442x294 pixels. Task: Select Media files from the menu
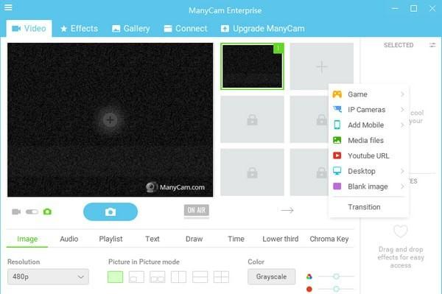click(x=369, y=141)
